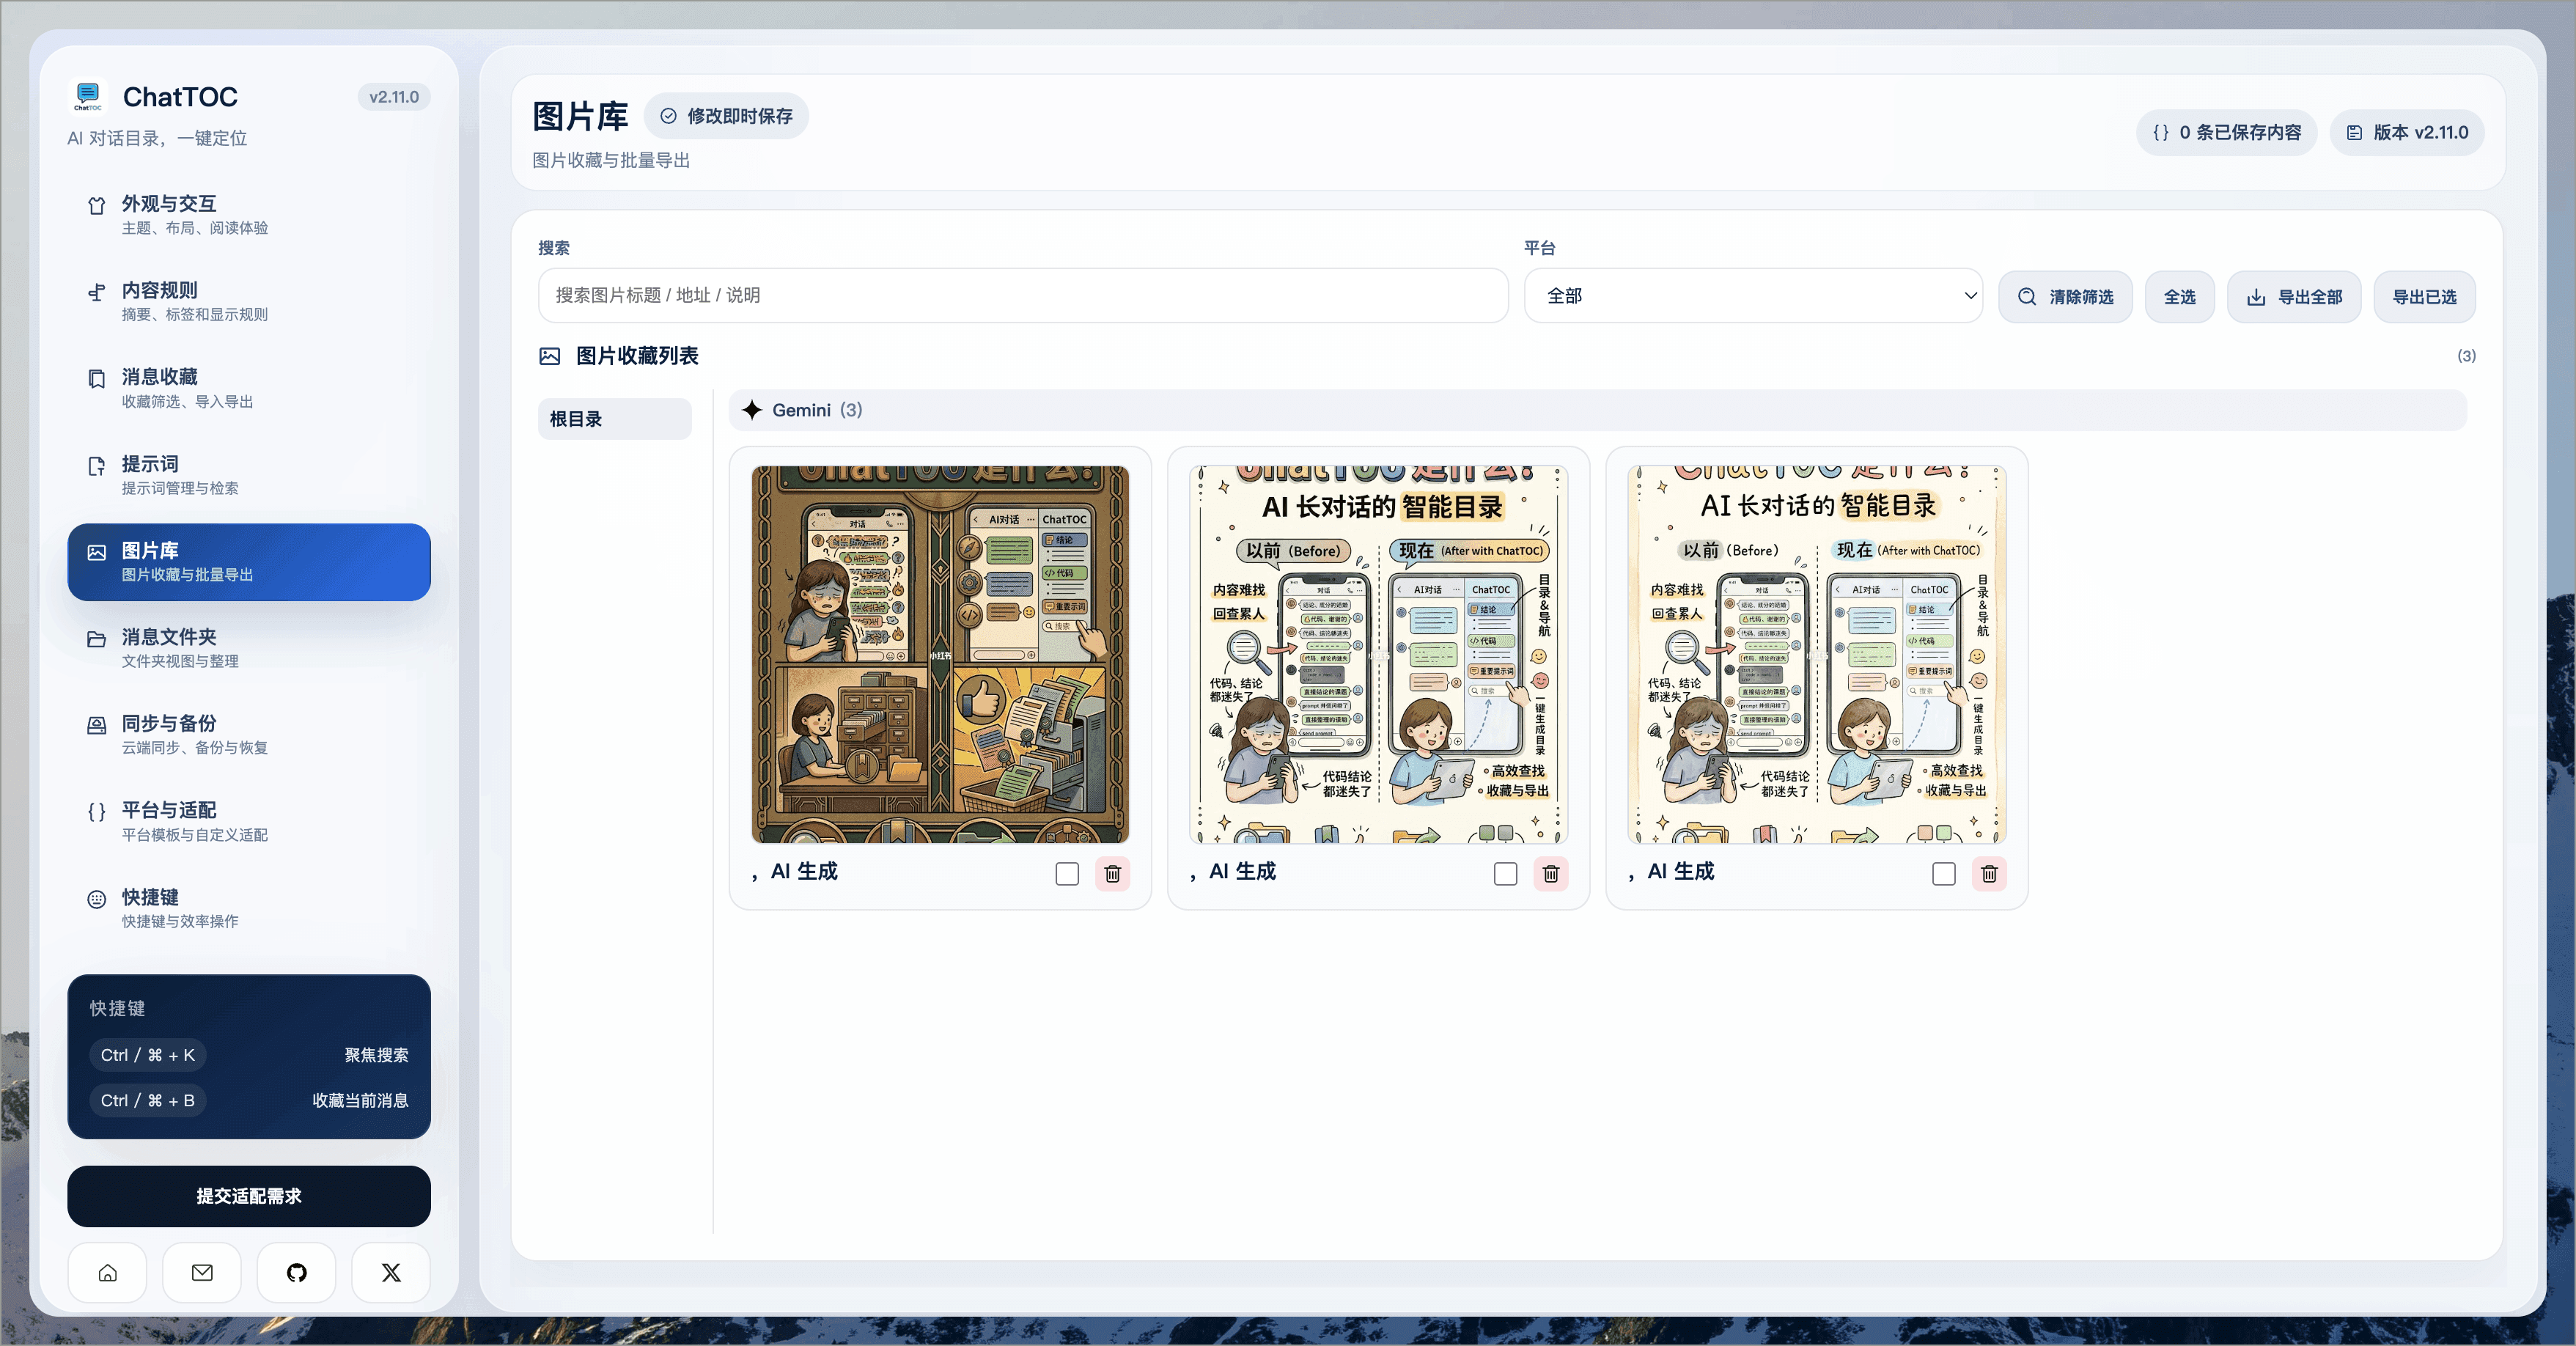
Task: Go to 消息收藏 section
Action: [249, 388]
